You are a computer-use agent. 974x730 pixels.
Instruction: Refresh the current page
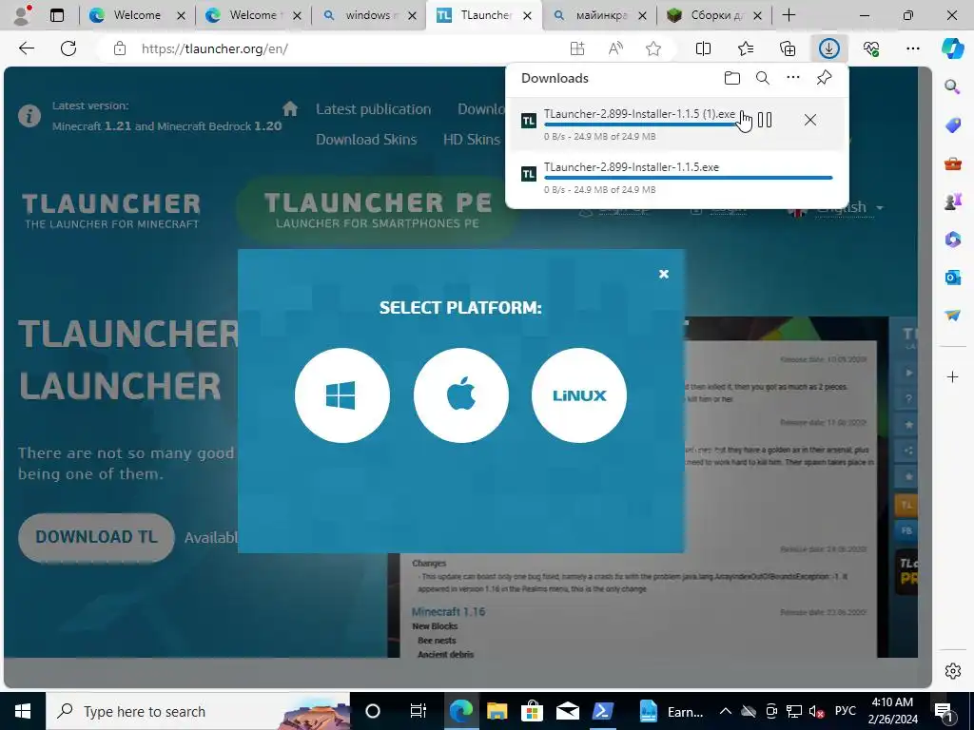[68, 48]
